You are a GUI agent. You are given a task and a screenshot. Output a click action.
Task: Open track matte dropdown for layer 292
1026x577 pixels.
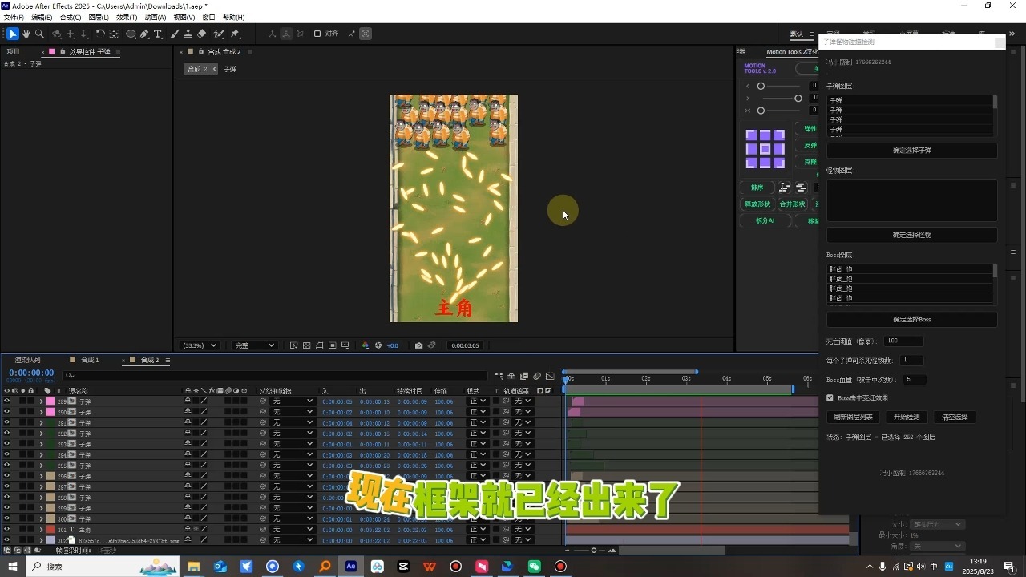point(523,433)
